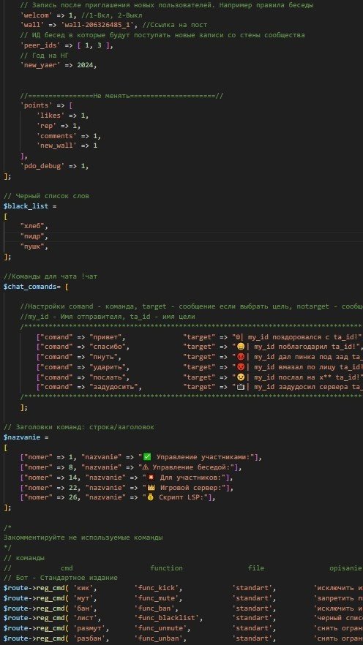Click the 'лист' command argument

[x=87, y=619]
